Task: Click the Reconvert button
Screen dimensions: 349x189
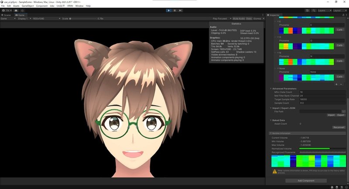Action: point(339,127)
